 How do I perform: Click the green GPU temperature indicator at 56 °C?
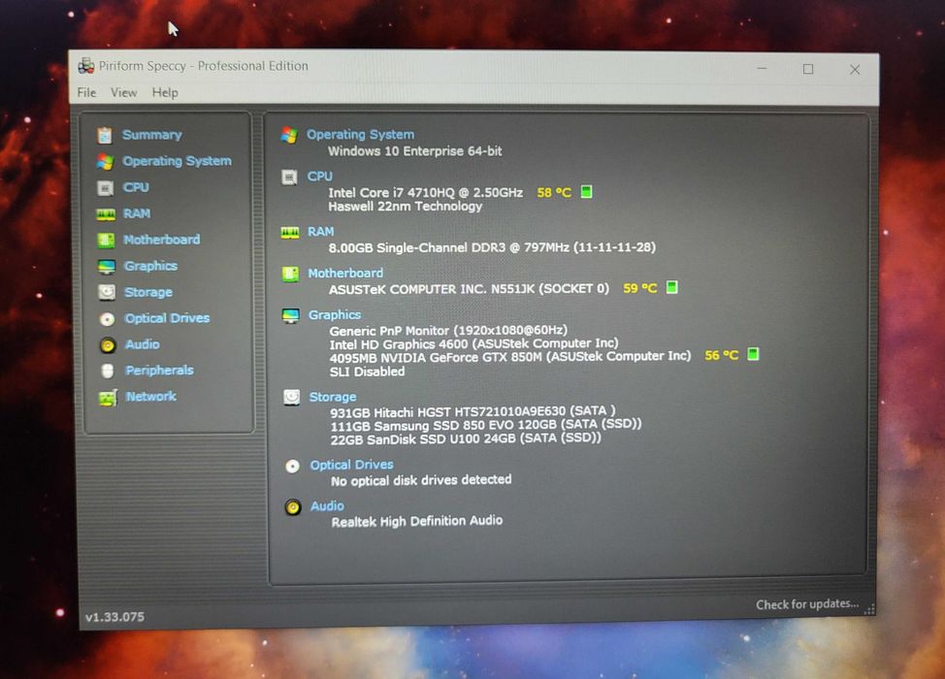753,354
